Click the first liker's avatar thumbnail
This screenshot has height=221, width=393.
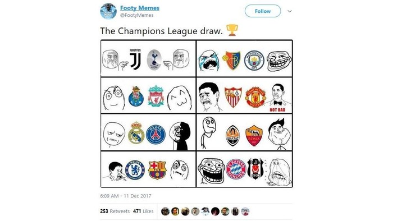pos(165,211)
